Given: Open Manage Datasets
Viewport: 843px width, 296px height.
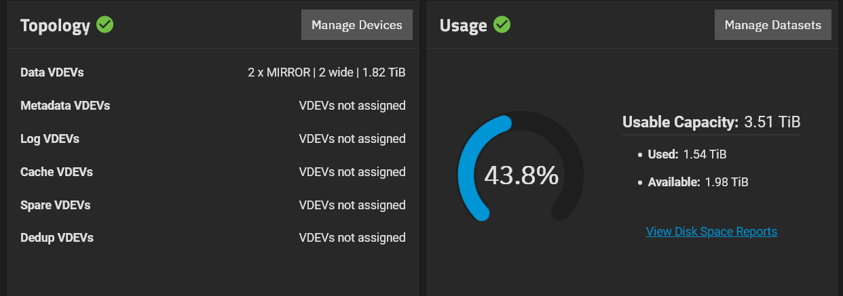Looking at the screenshot, I should click(773, 25).
